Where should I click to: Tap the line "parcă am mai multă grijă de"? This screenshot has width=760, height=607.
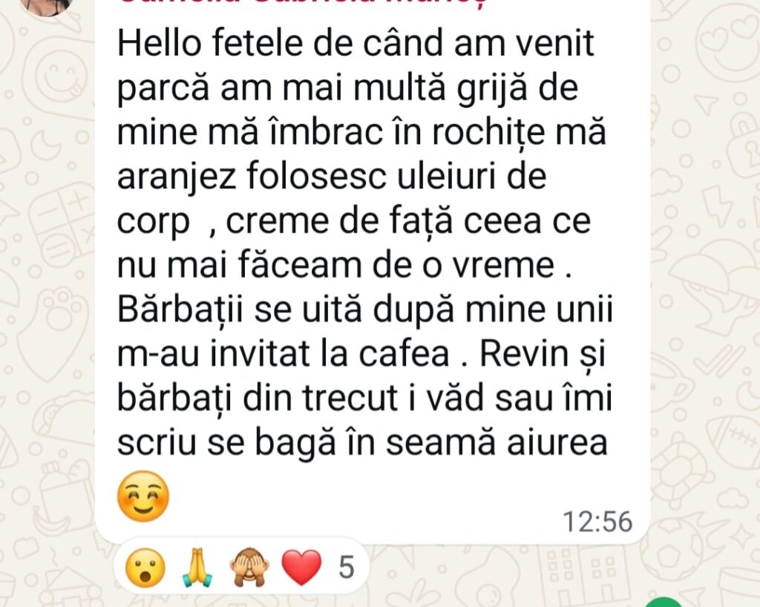(x=347, y=88)
